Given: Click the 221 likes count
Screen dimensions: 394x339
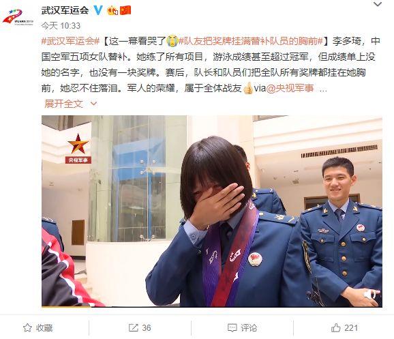Looking at the screenshot, I should (351, 327).
